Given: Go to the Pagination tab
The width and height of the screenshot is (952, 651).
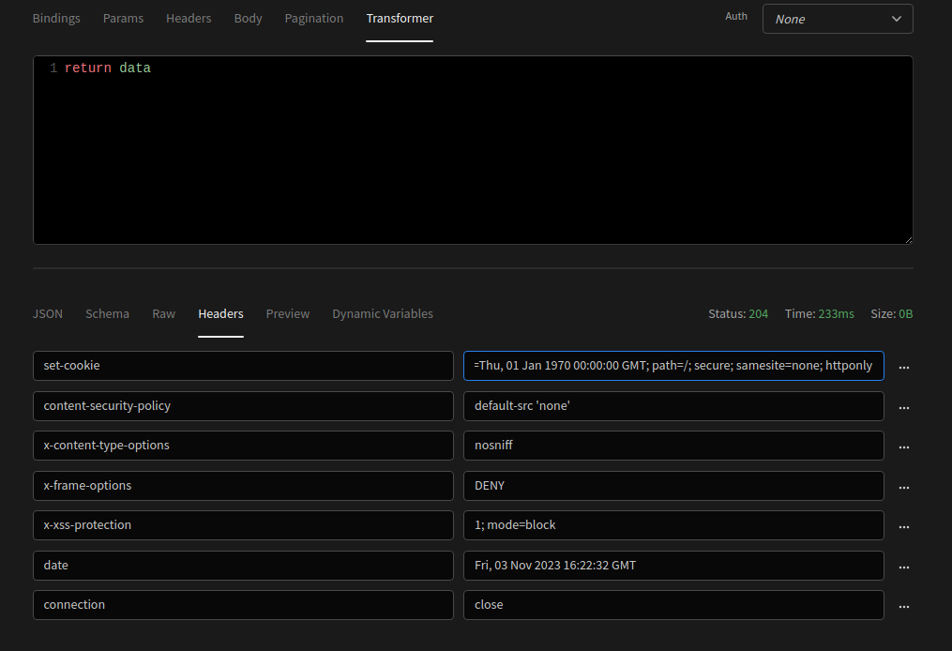Looking at the screenshot, I should [314, 18].
